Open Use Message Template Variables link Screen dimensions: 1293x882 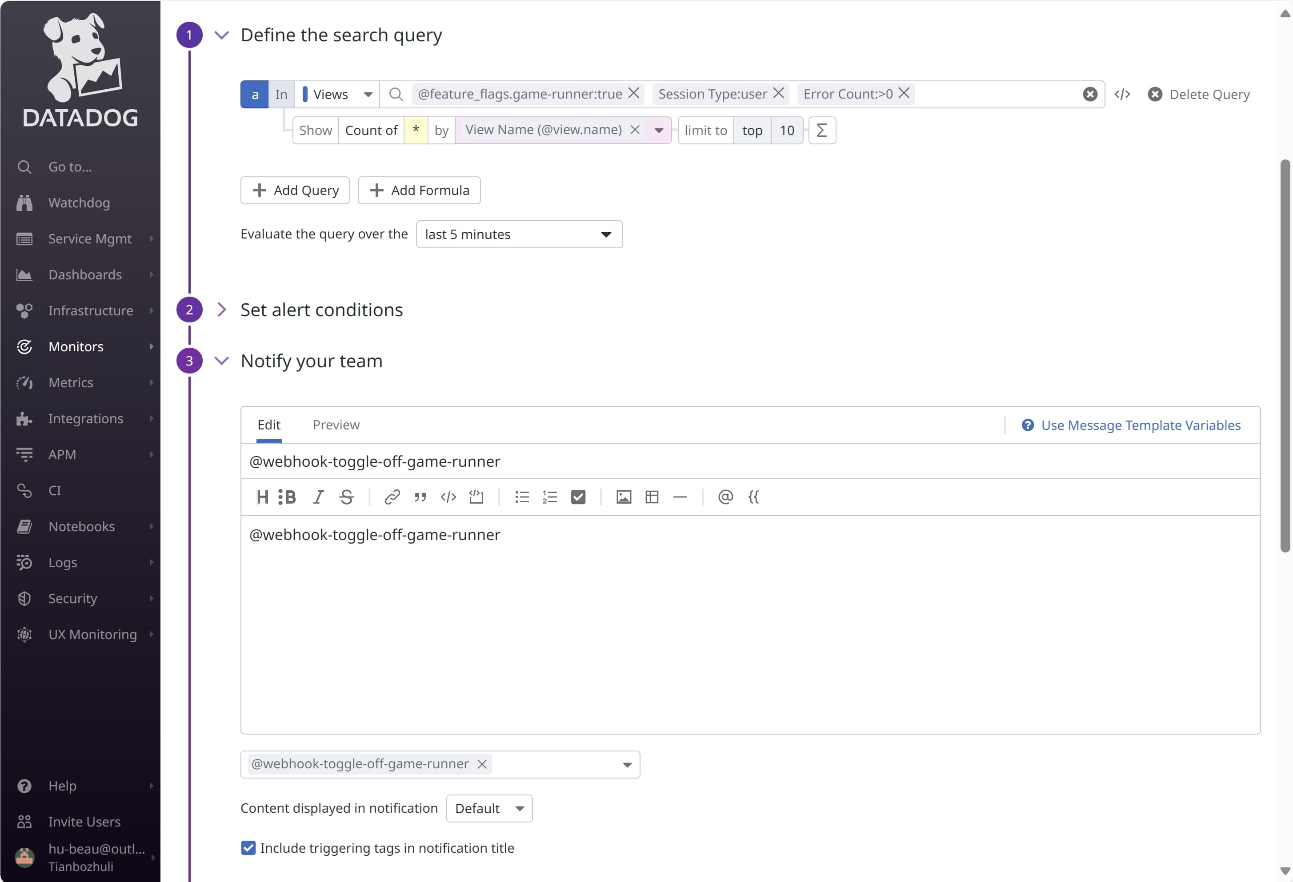tap(1140, 425)
